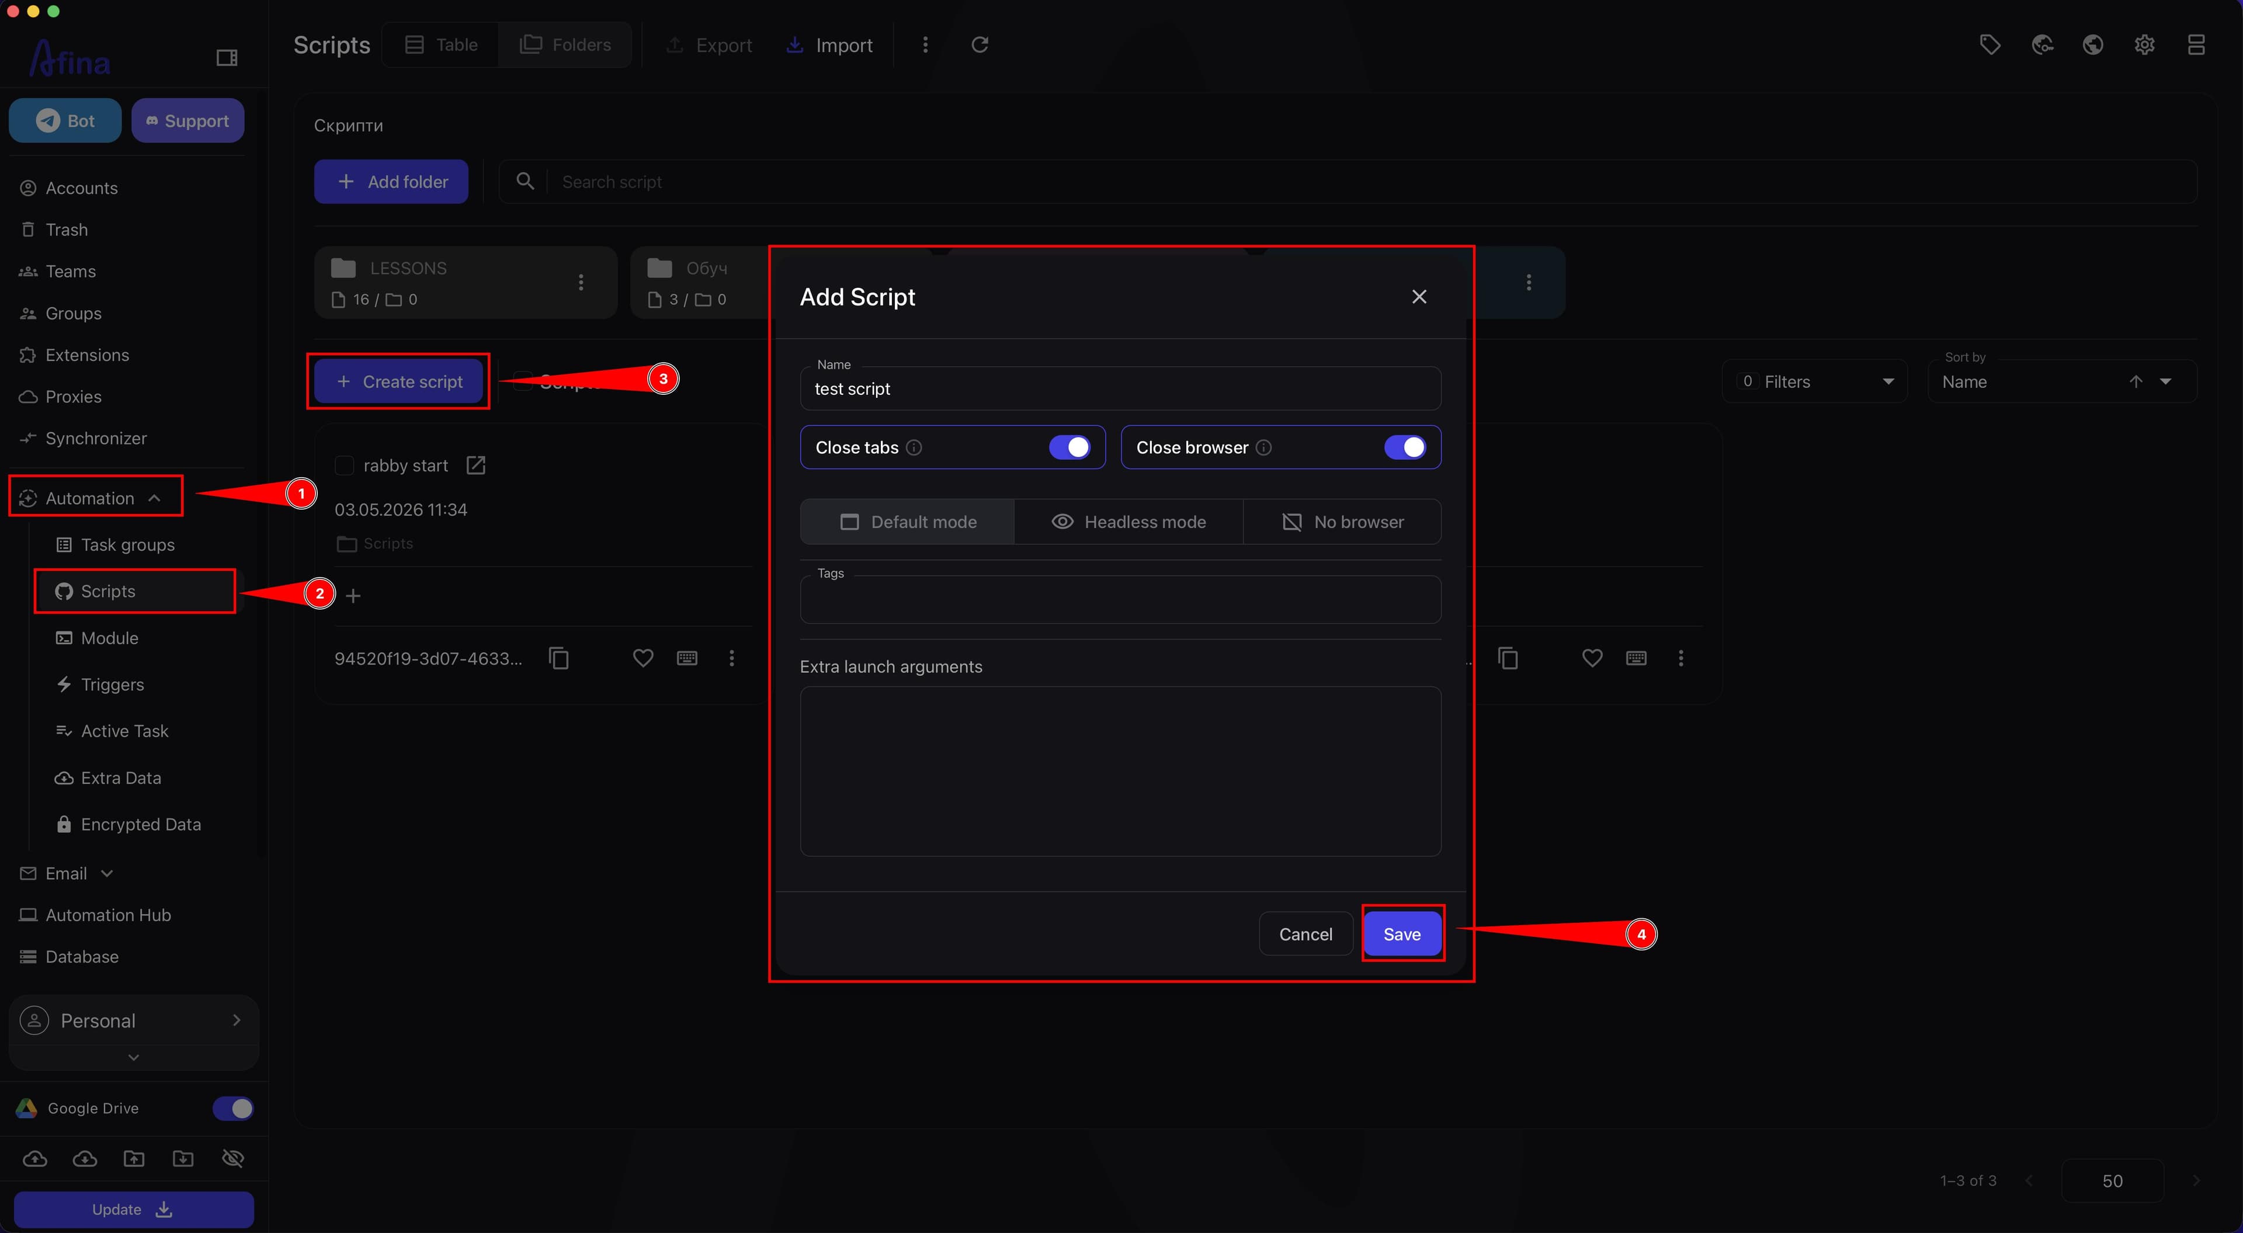Open rows per page 50 selector

tap(2112, 1181)
